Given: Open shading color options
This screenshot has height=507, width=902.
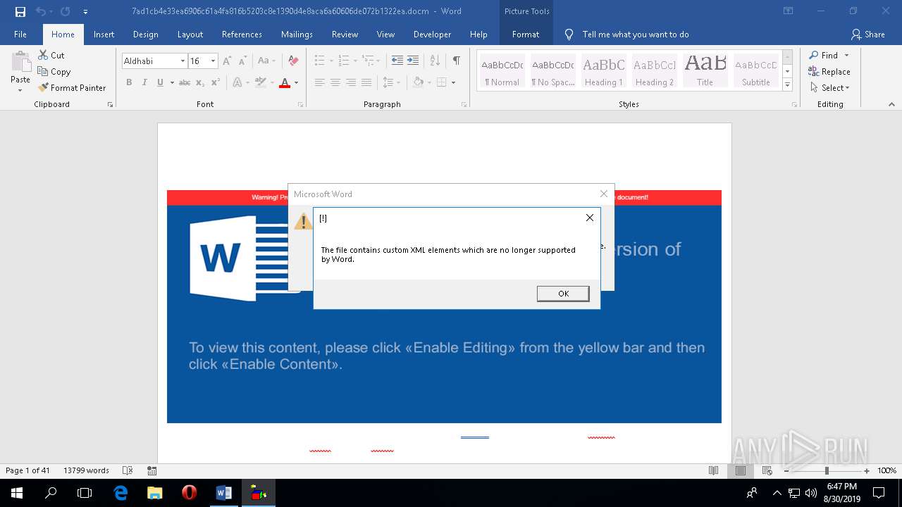Looking at the screenshot, I should 428,82.
